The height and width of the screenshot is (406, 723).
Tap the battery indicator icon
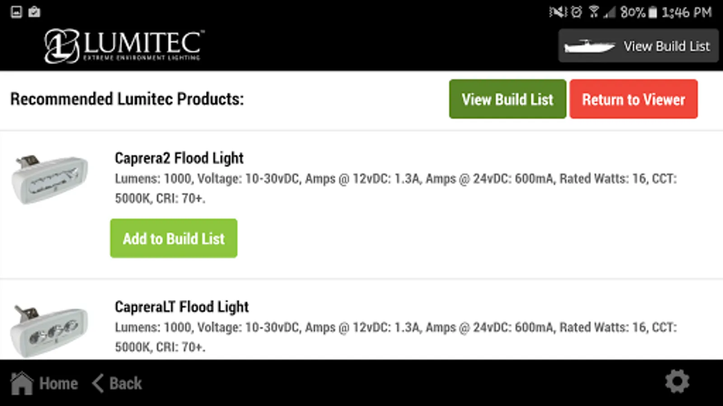[x=653, y=12]
